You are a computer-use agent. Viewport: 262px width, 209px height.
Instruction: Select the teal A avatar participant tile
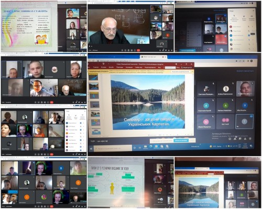tap(206, 106)
